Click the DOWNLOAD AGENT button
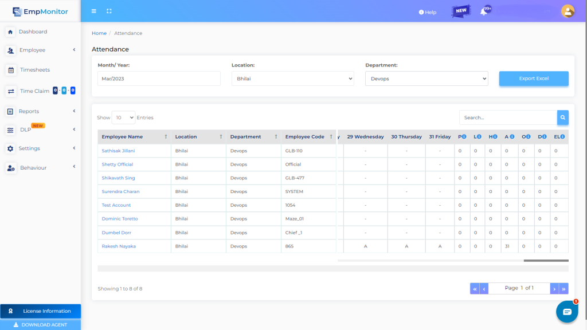The image size is (587, 330). pyautogui.click(x=41, y=324)
